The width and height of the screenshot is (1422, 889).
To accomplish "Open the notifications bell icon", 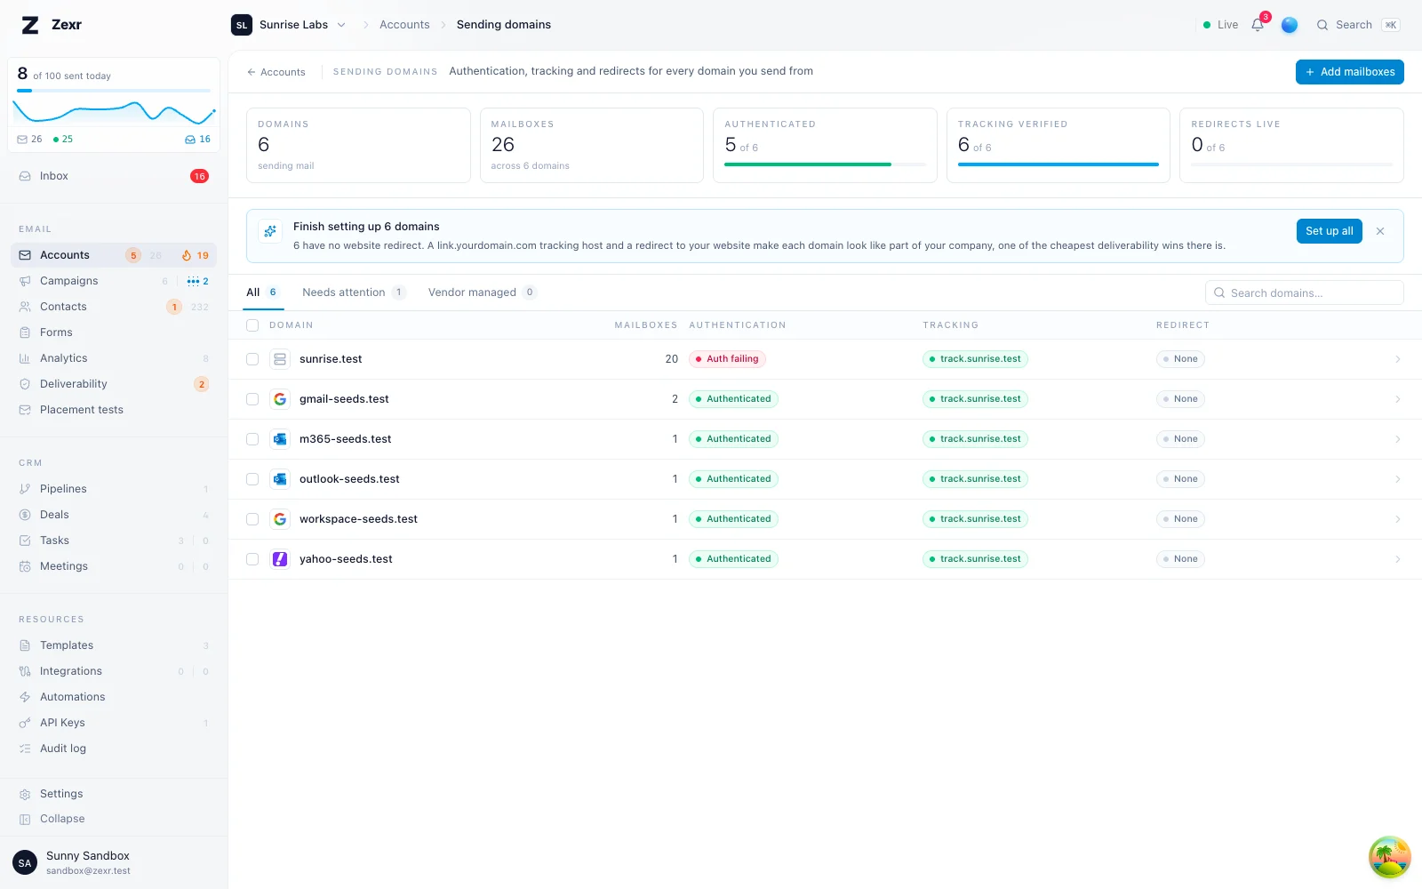I will [1258, 25].
